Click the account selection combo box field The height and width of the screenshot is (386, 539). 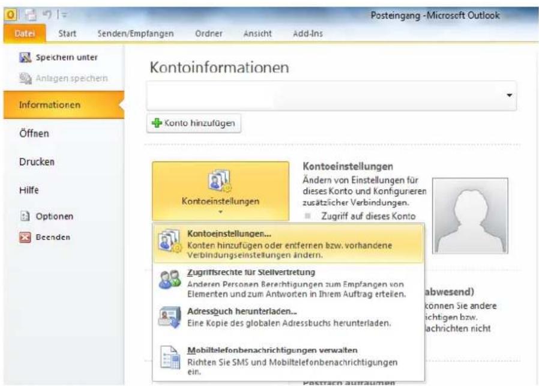click(331, 96)
